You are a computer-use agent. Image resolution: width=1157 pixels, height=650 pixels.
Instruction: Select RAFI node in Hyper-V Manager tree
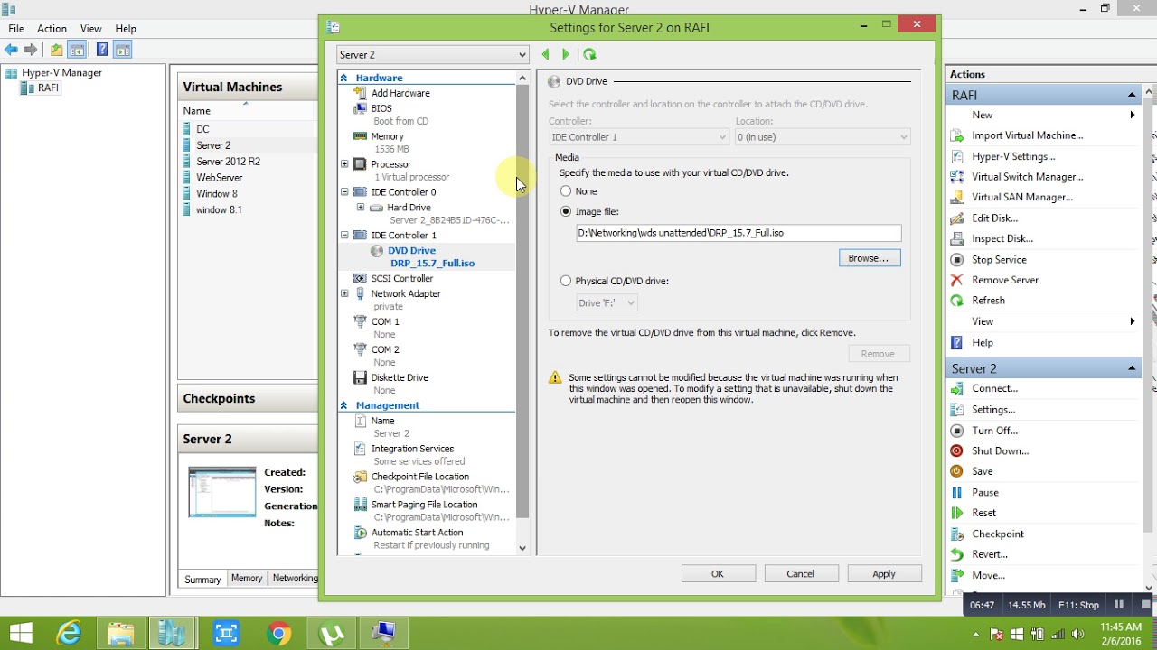(48, 88)
